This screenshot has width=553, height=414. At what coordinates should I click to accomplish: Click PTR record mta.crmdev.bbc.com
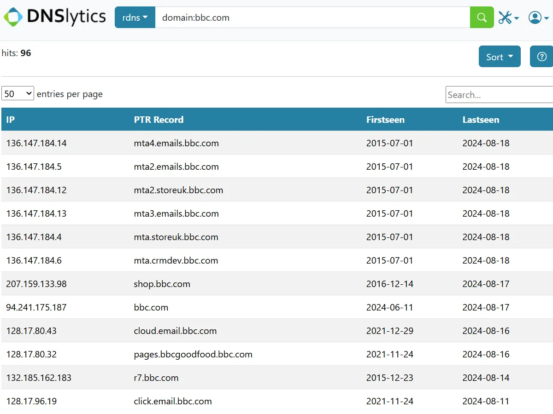pyautogui.click(x=176, y=260)
